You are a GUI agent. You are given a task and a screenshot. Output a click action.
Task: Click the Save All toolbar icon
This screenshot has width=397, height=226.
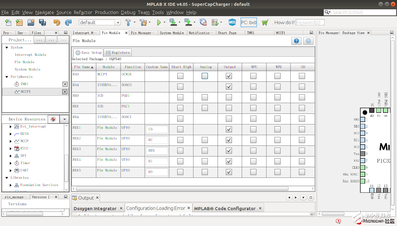42,22
